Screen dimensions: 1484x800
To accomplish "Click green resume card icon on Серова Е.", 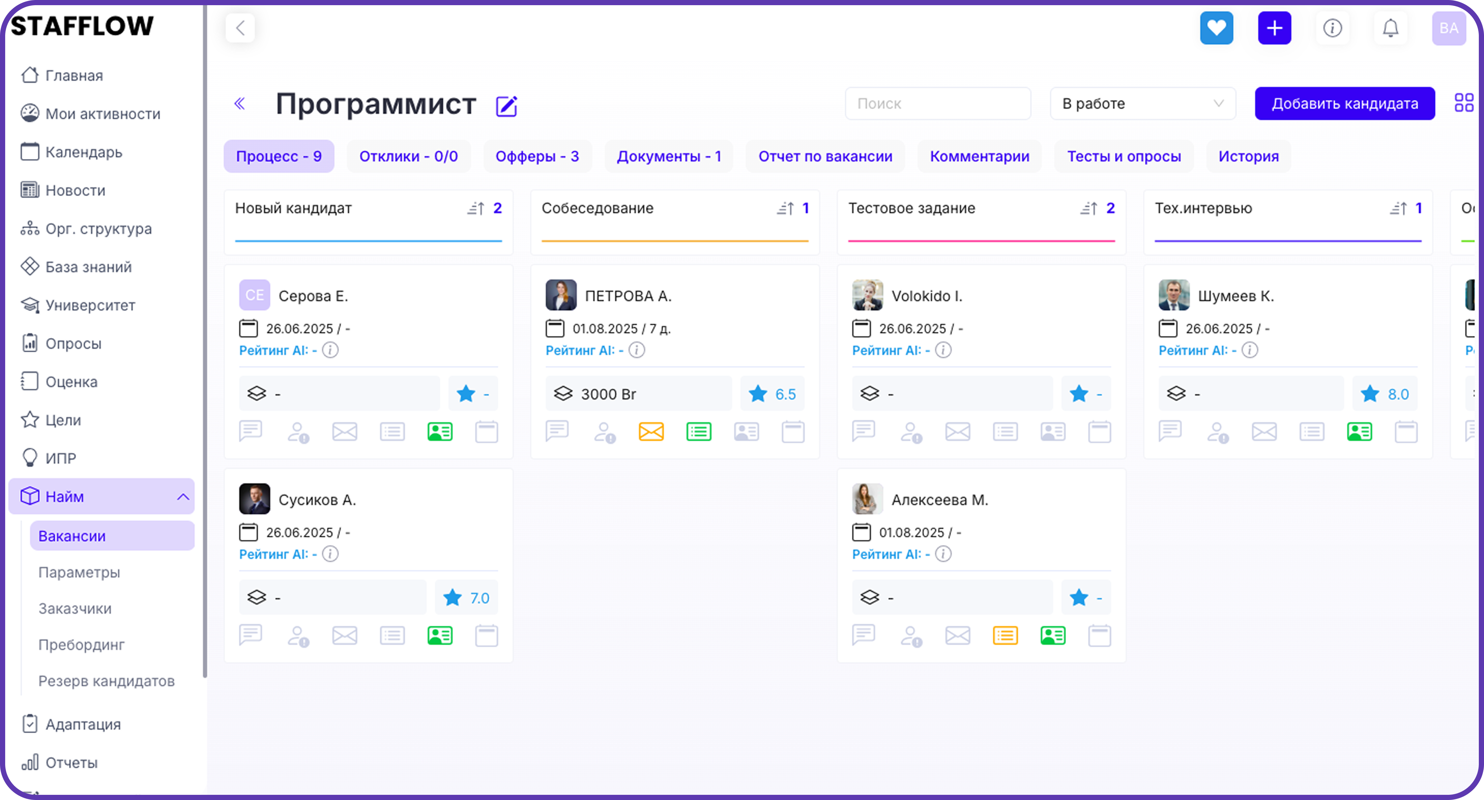I will click(x=439, y=432).
